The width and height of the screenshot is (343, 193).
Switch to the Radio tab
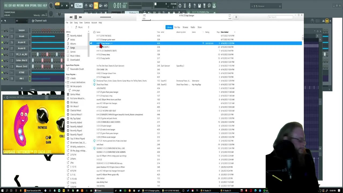click(x=193, y=27)
